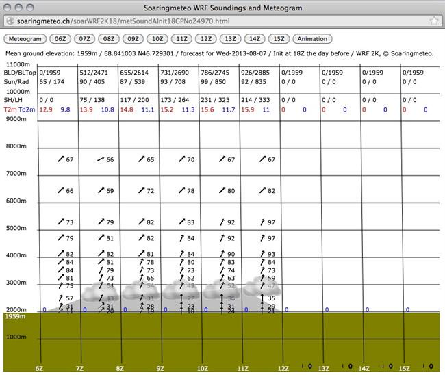Viewport: 445px width, 375px height.
Task: Click the cloud icon at 7Z column
Action: click(x=100, y=292)
